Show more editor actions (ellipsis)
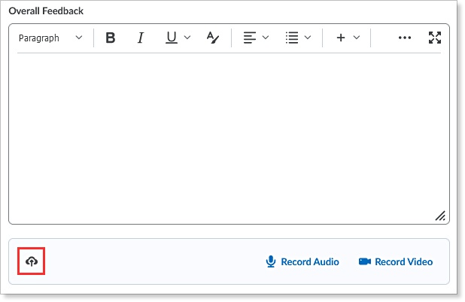 405,38
